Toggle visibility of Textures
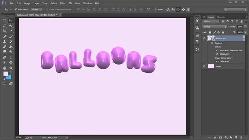 pyautogui.click(x=212, y=43)
